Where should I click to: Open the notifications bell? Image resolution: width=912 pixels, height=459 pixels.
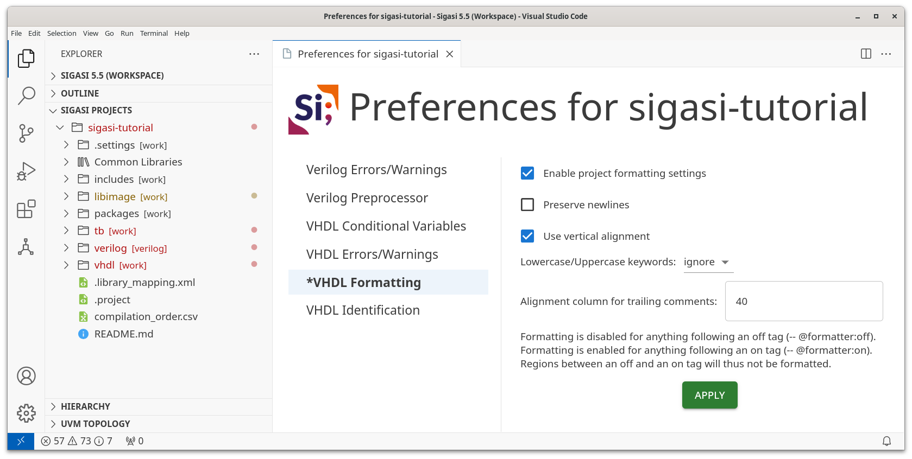point(886,441)
